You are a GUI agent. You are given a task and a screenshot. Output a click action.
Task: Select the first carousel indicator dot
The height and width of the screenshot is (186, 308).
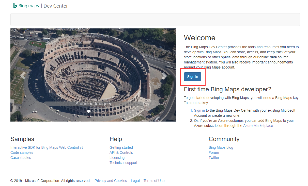89,111
